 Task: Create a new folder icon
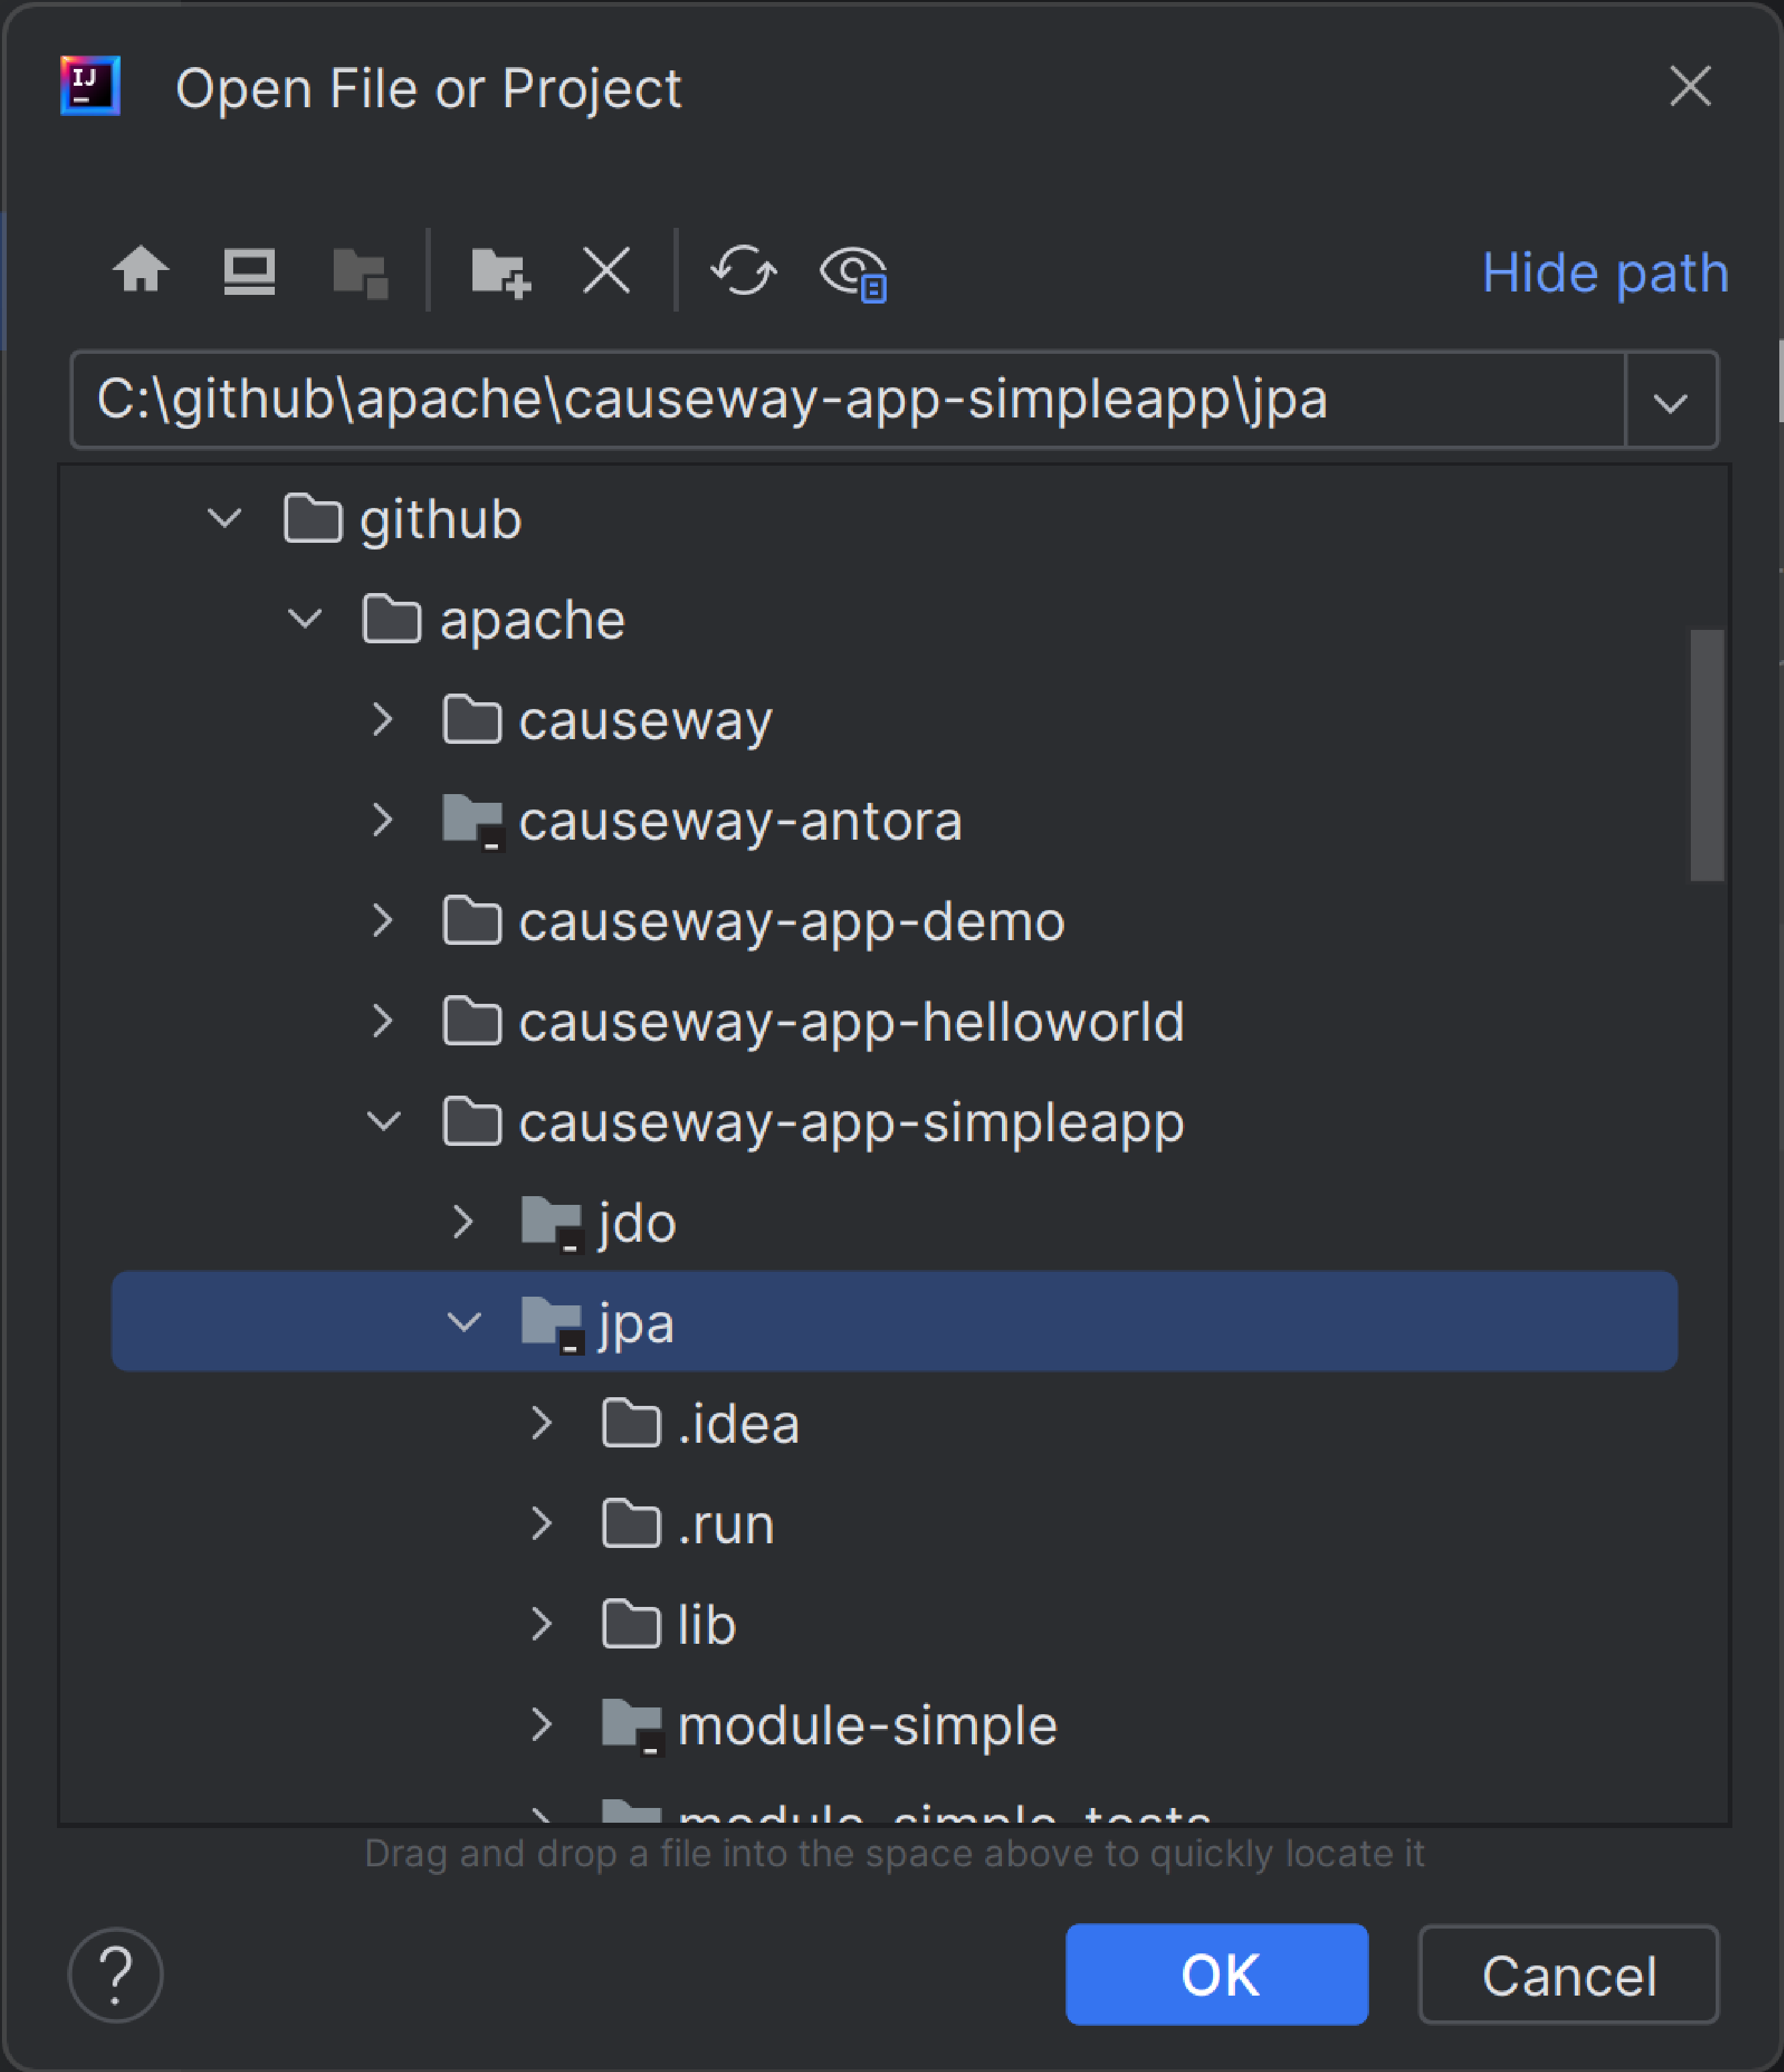pos(500,272)
